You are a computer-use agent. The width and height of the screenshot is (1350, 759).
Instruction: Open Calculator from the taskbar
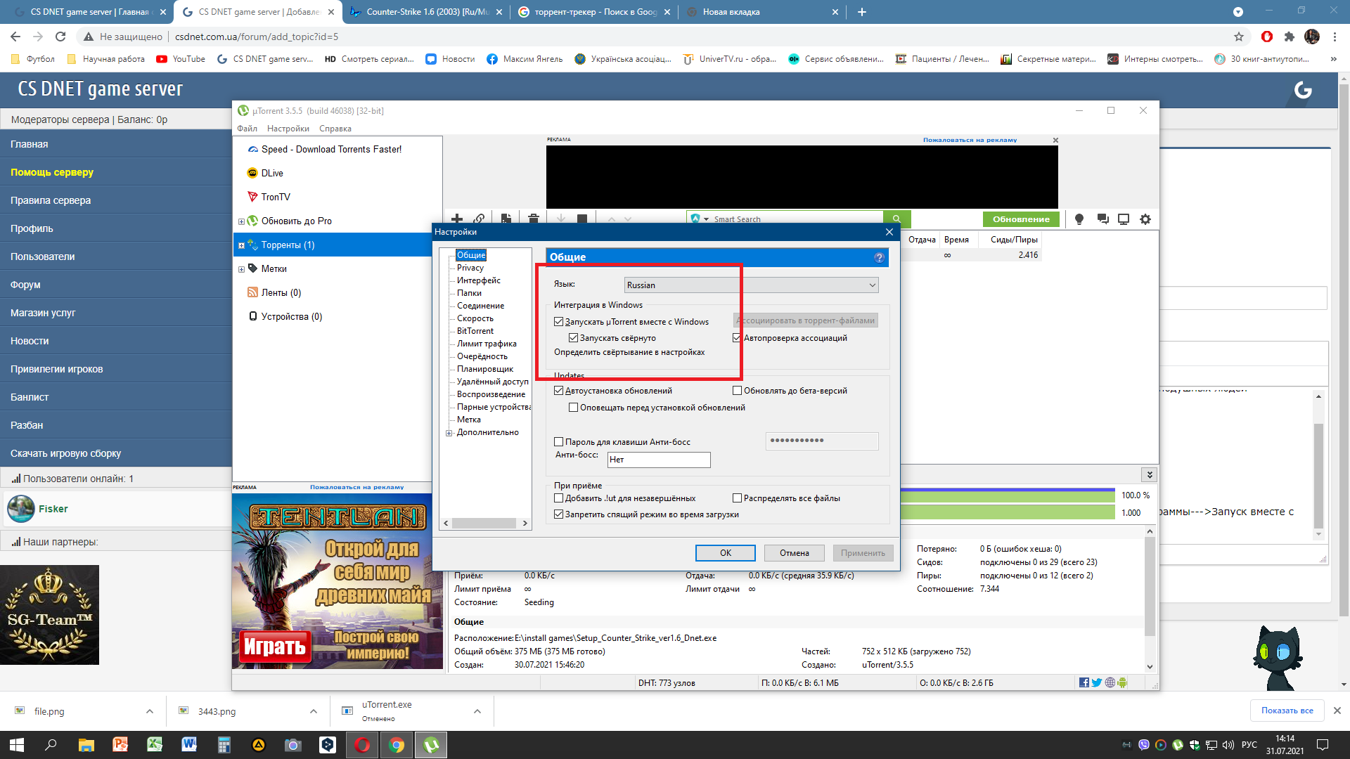coord(224,745)
